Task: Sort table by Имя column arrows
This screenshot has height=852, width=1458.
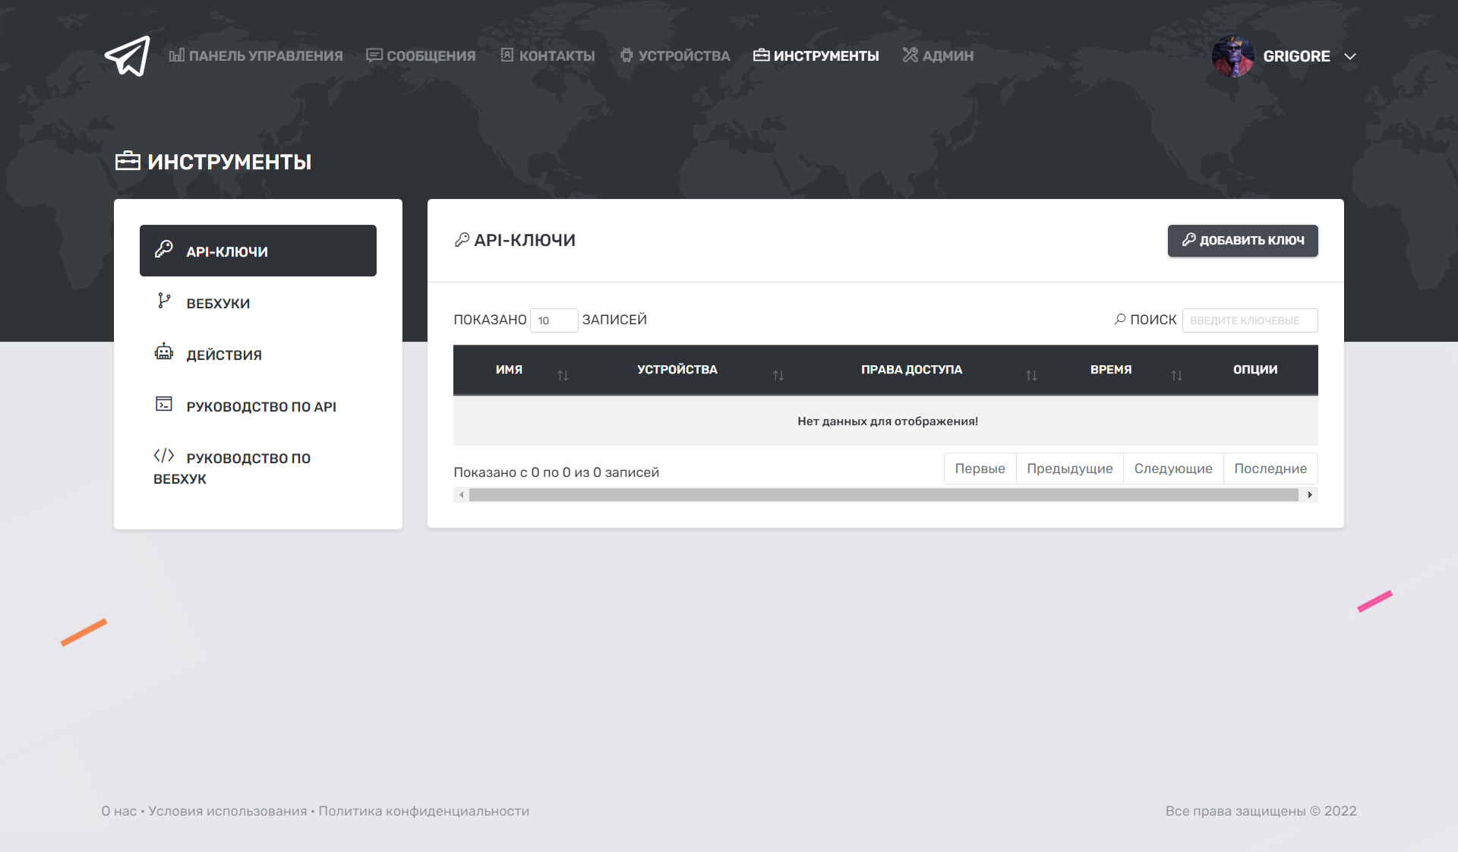Action: tap(563, 375)
